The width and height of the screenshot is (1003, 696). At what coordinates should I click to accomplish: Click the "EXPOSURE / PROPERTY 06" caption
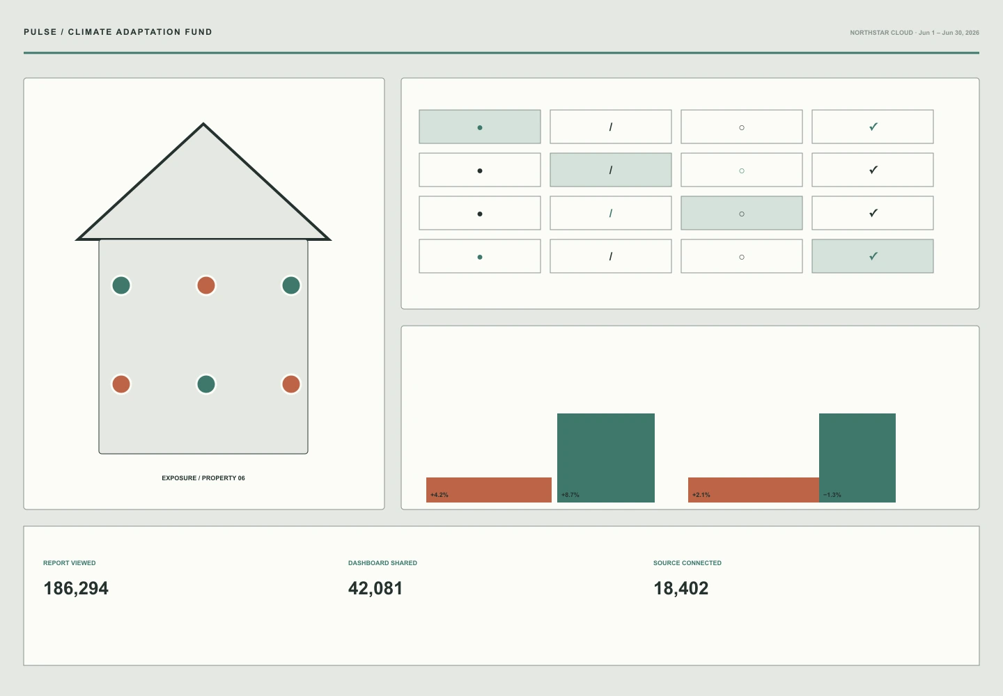(x=203, y=478)
